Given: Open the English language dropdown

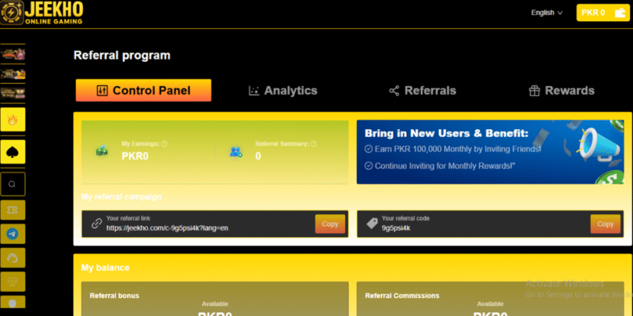Looking at the screenshot, I should point(546,13).
